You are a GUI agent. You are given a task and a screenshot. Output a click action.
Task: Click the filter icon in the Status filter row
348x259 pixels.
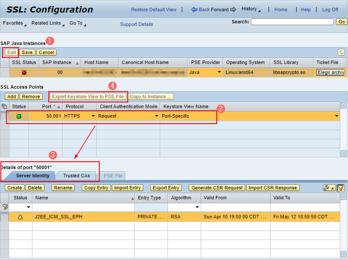[5, 208]
